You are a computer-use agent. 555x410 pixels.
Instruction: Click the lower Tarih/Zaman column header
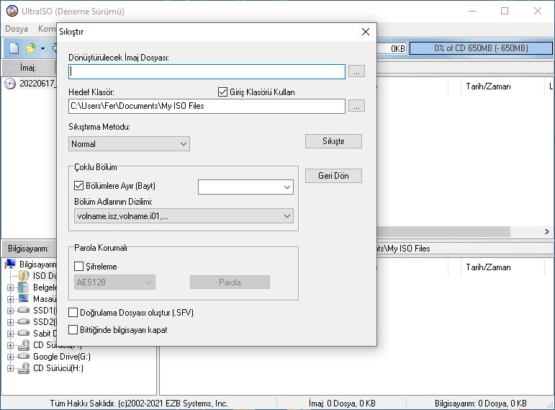488,267
